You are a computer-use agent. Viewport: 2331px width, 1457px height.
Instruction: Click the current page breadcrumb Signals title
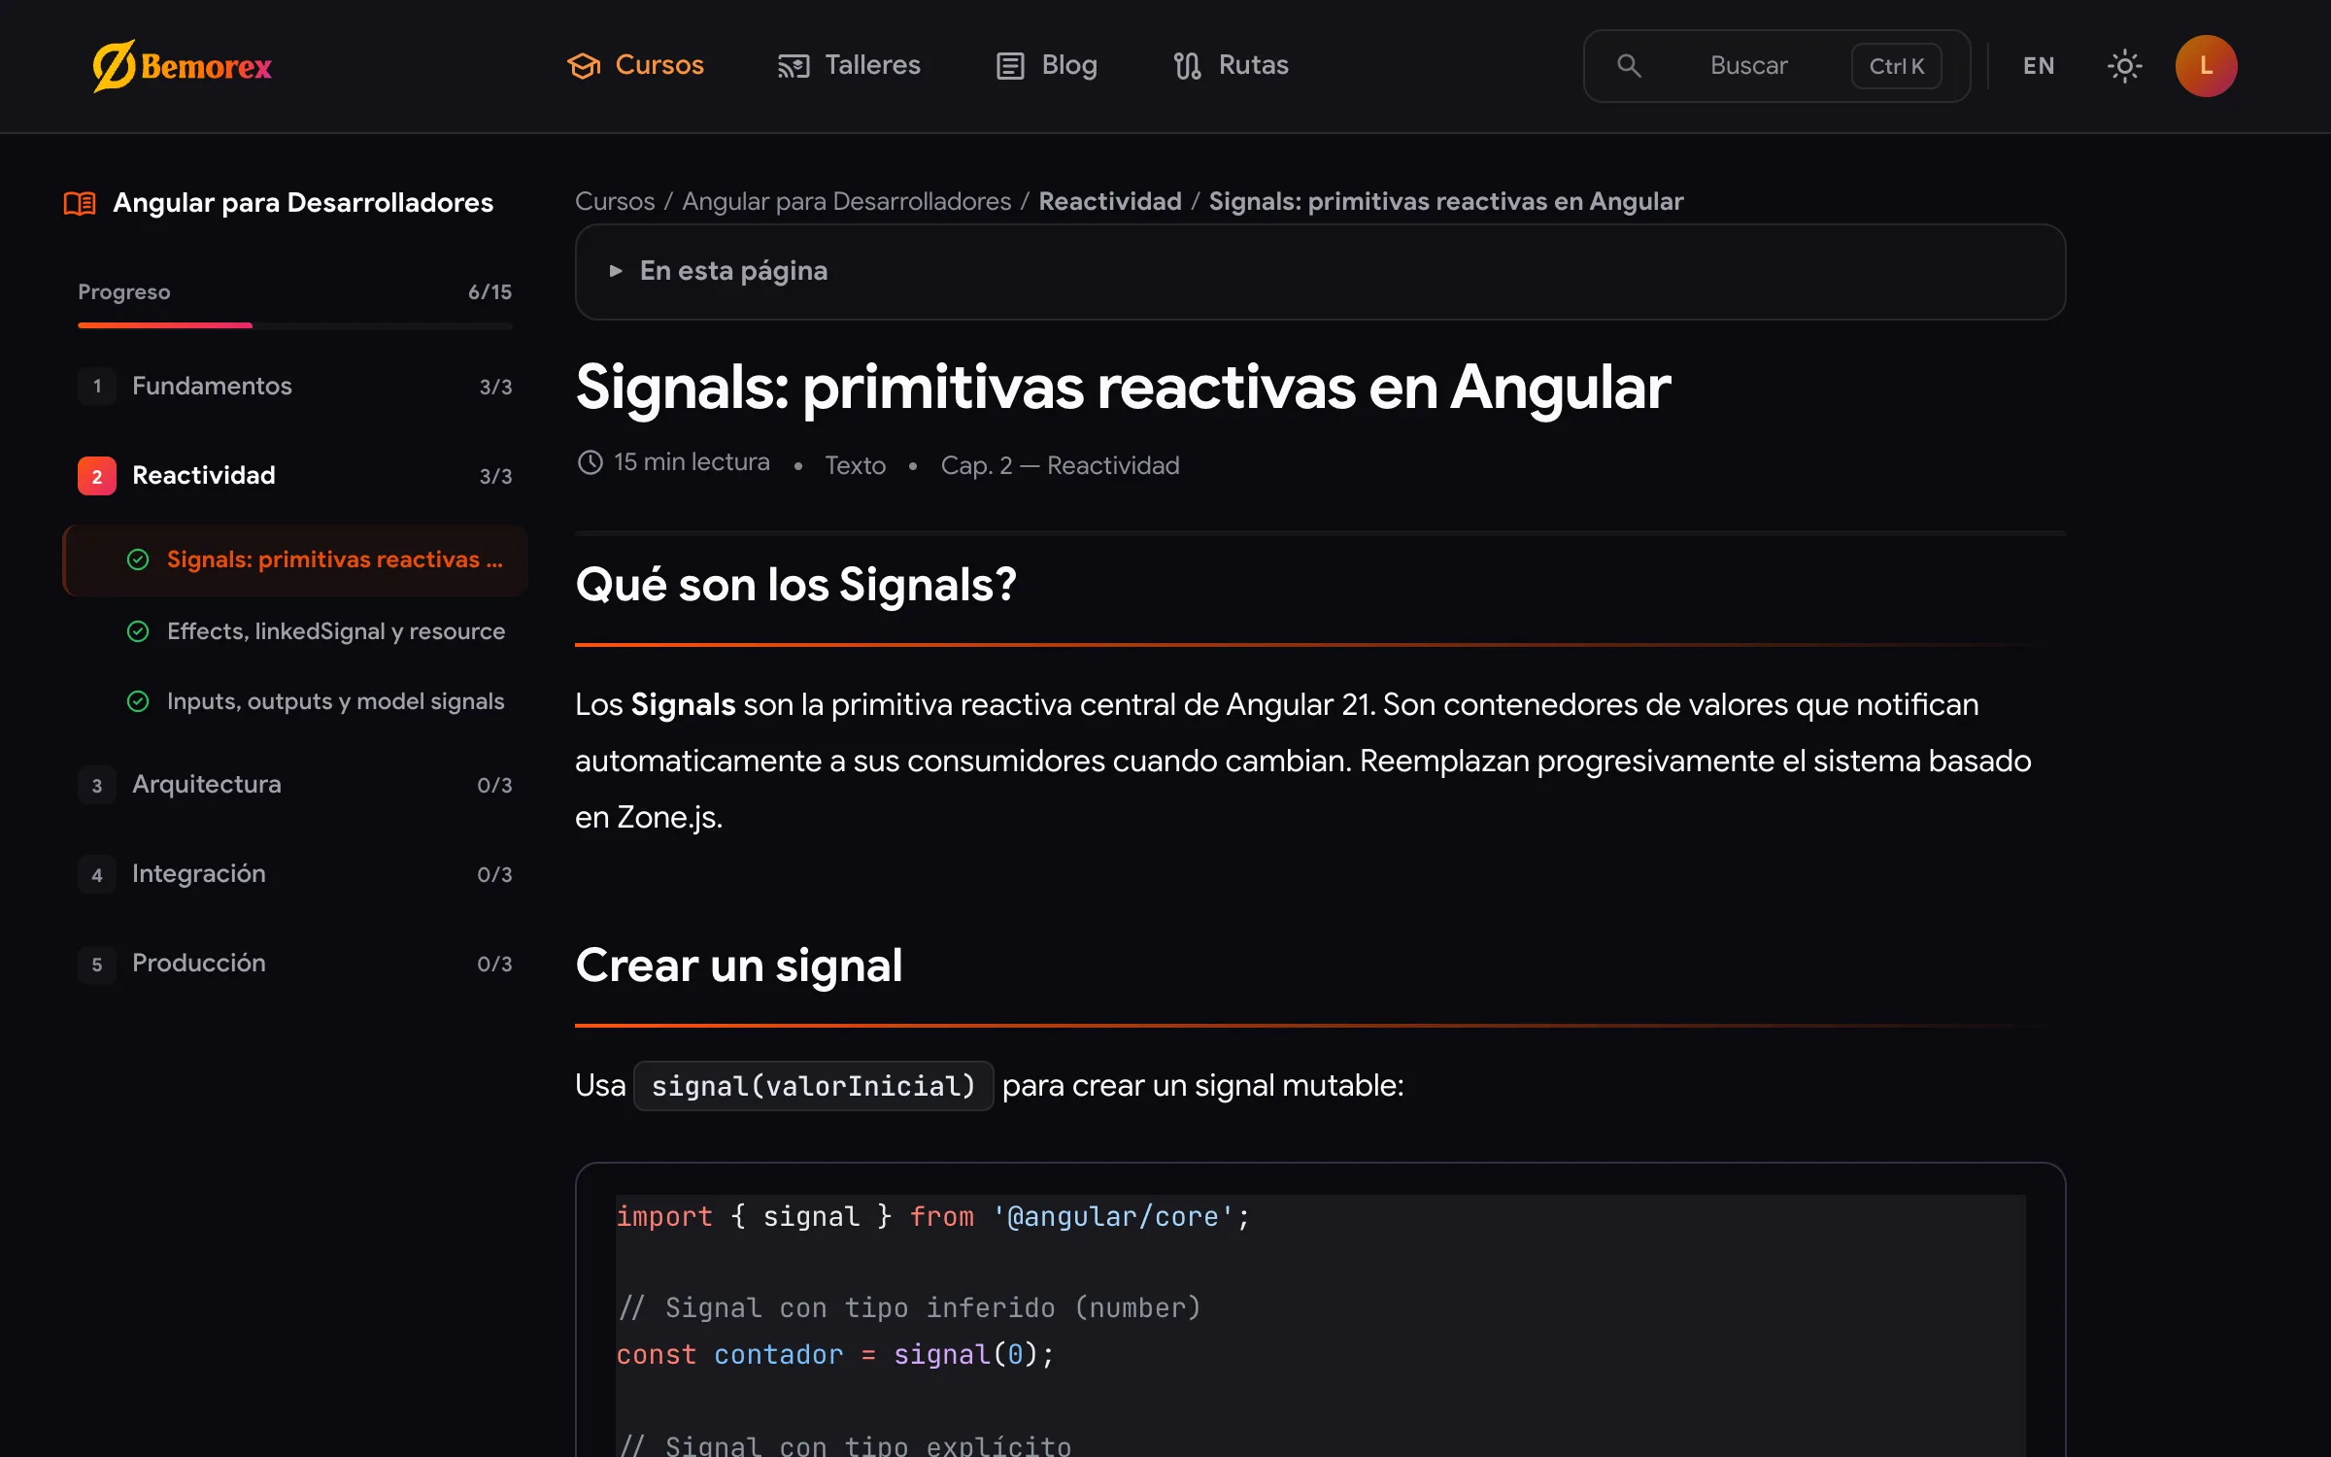[1445, 201]
